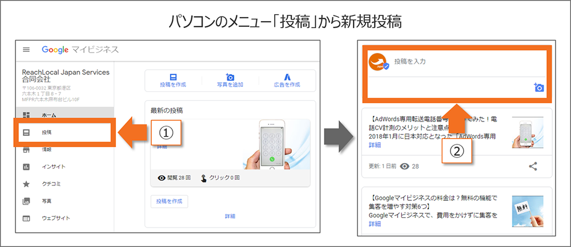Click the ウェブサイト icon in sidebar
This screenshot has height=247, width=571.
click(26, 218)
